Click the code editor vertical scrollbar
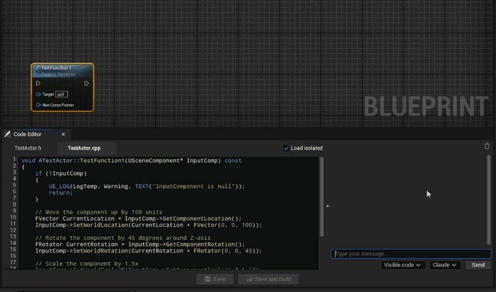 pyautogui.click(x=322, y=196)
